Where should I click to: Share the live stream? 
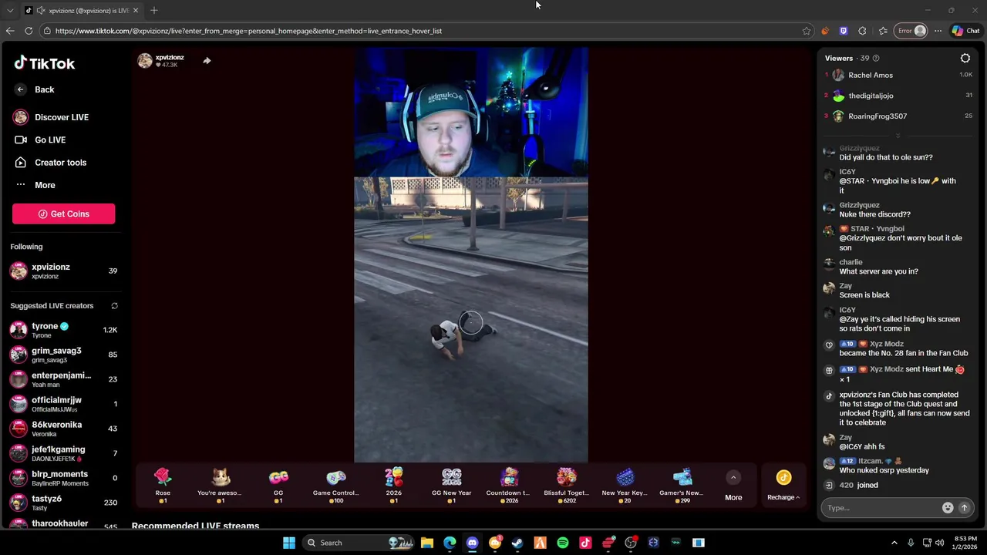(207, 61)
